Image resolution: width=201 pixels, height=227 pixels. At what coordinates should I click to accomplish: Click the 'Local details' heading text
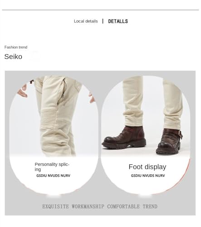[x=86, y=21]
